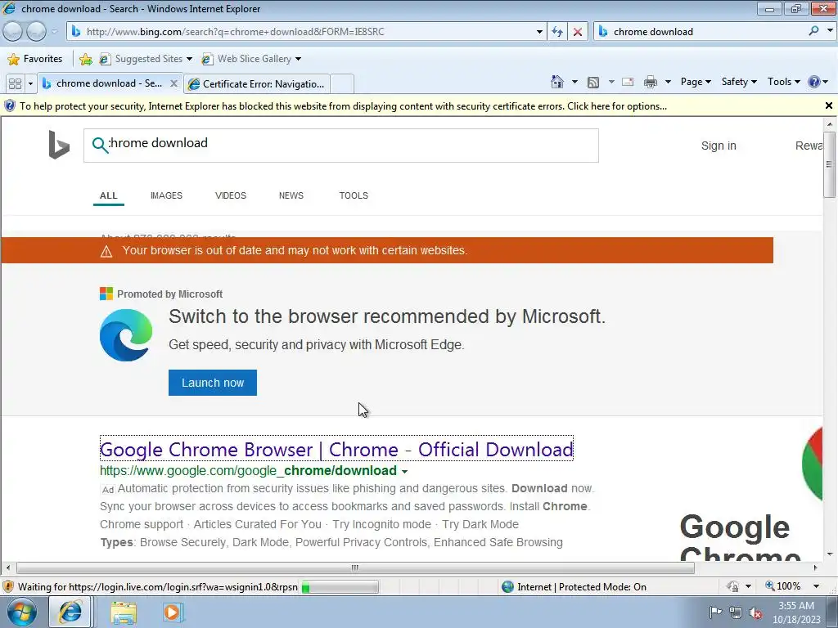The width and height of the screenshot is (838, 628).
Task: Close the chrome download tab
Action: pos(173,83)
